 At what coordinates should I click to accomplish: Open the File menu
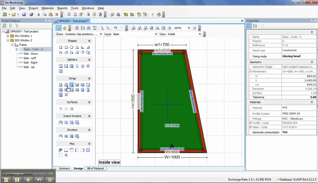(x=4, y=8)
